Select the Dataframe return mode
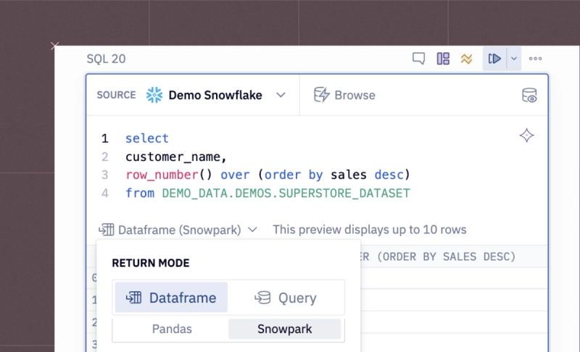This screenshot has height=352, width=580. [x=171, y=298]
